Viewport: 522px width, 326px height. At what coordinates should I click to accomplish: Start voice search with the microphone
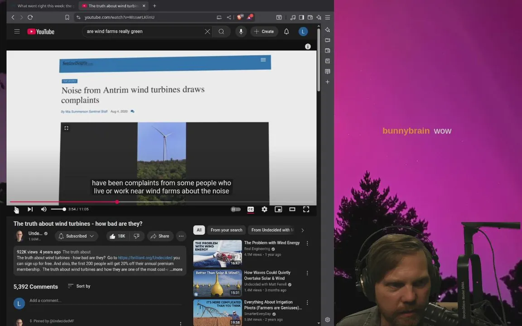(241, 32)
